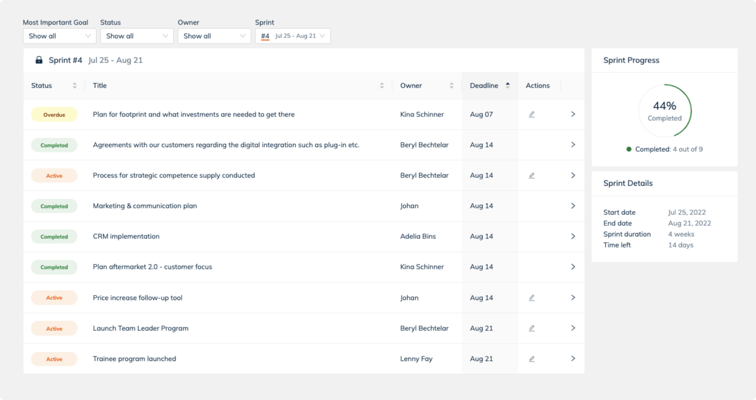Expand 'Process for strategic competence' row chevron
The height and width of the screenshot is (400, 756).
click(x=573, y=175)
